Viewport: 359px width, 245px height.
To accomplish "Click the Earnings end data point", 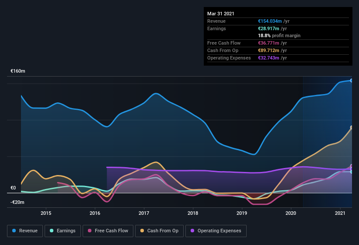I will click(352, 172).
